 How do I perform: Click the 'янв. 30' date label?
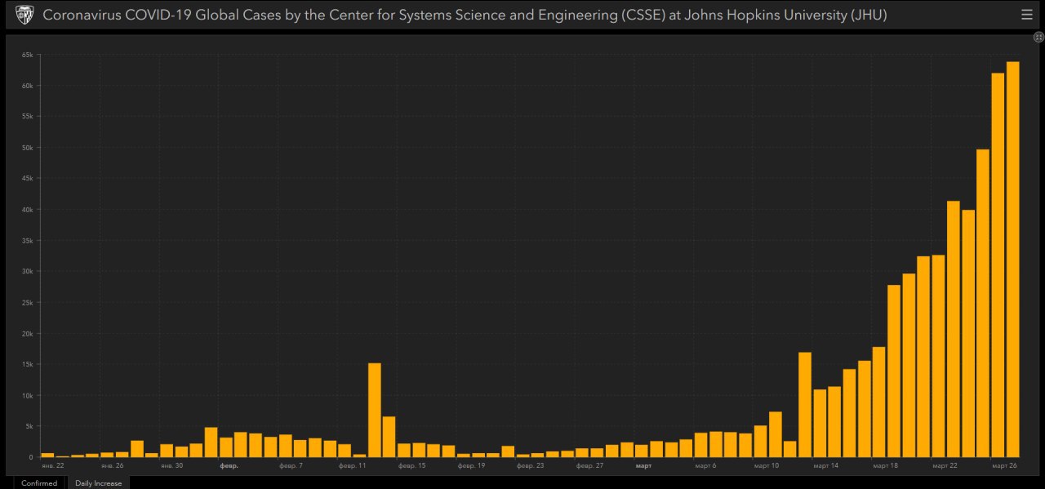tap(171, 465)
